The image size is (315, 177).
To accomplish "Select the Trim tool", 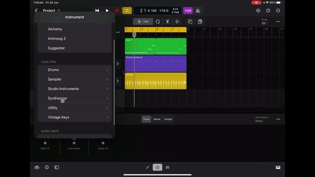I will 143,22.
